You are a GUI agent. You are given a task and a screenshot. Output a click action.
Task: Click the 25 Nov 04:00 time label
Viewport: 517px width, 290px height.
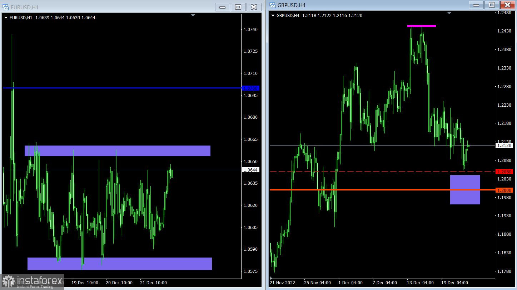pyautogui.click(x=318, y=283)
